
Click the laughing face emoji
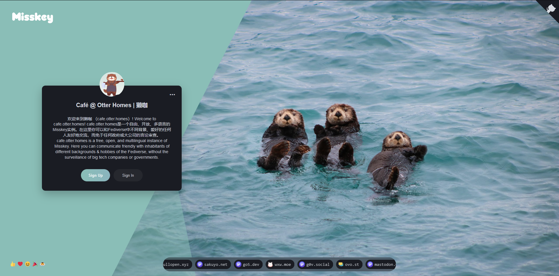28,264
